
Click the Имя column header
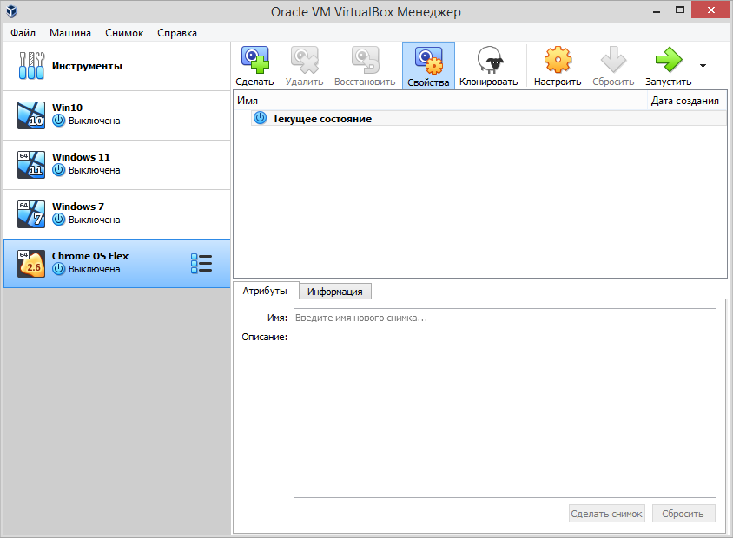coord(440,101)
